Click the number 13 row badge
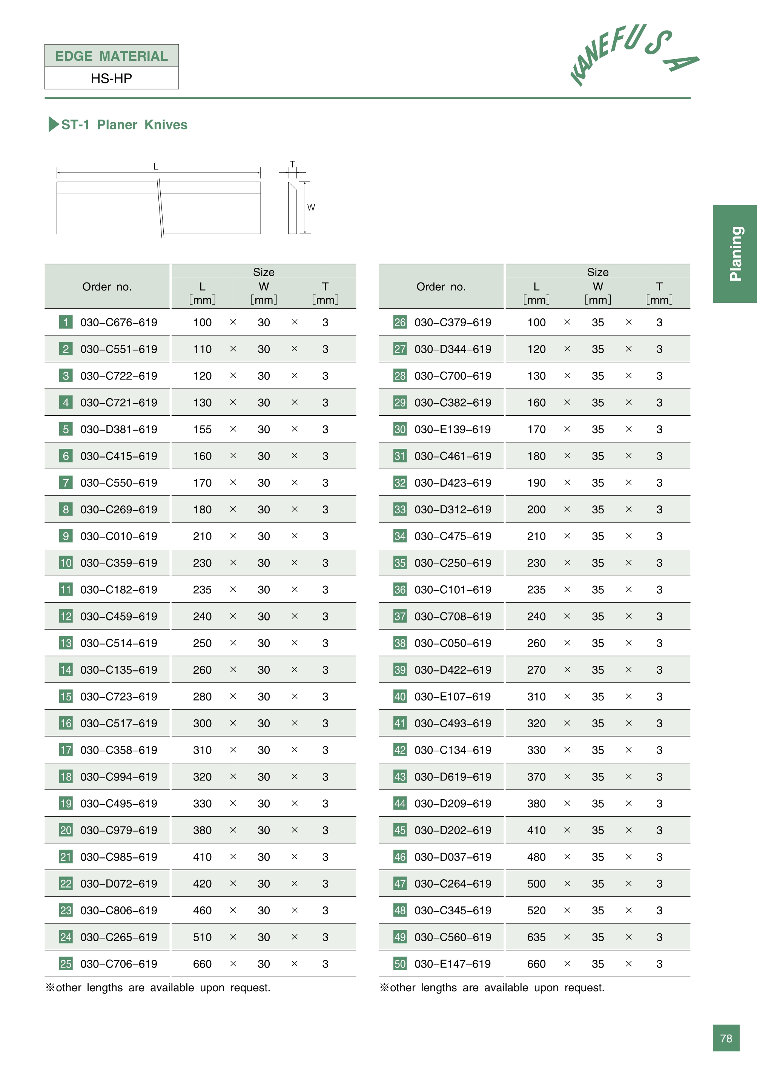This screenshot has width=757, height=1069. [x=66, y=643]
